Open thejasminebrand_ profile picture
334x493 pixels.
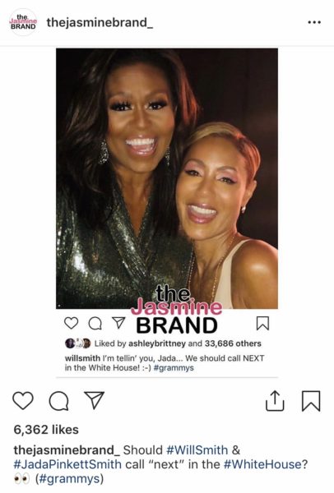(23, 22)
